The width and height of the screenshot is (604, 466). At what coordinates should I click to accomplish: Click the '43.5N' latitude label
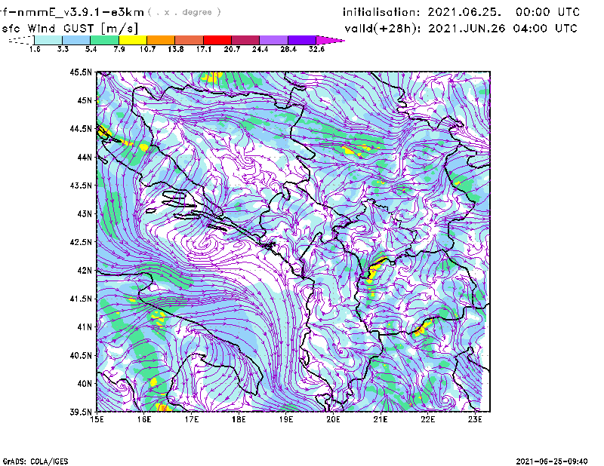click(x=81, y=185)
